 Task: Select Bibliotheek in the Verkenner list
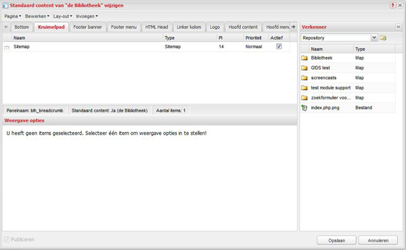point(321,58)
